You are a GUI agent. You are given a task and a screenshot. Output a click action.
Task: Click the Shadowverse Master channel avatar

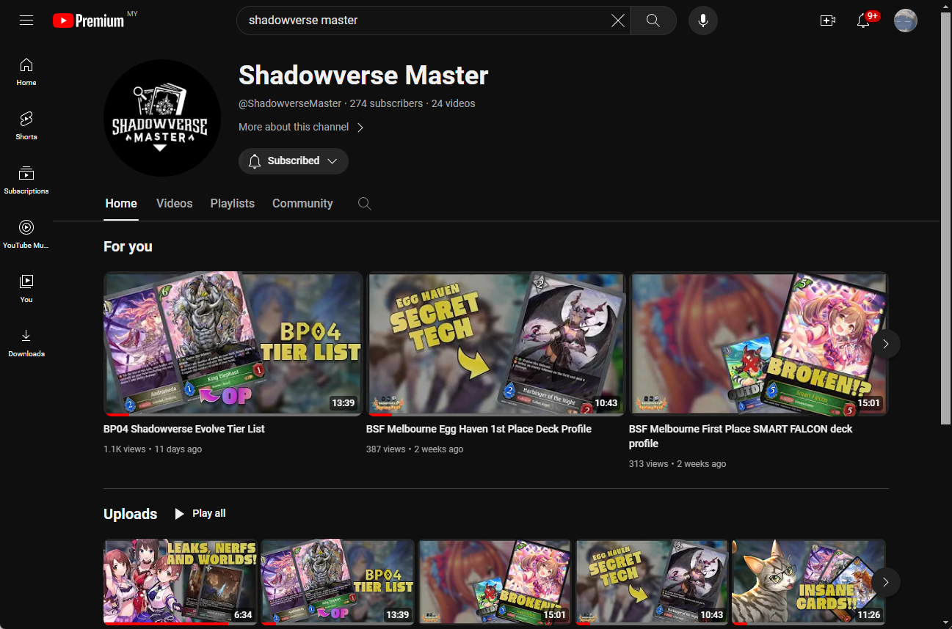pyautogui.click(x=162, y=118)
